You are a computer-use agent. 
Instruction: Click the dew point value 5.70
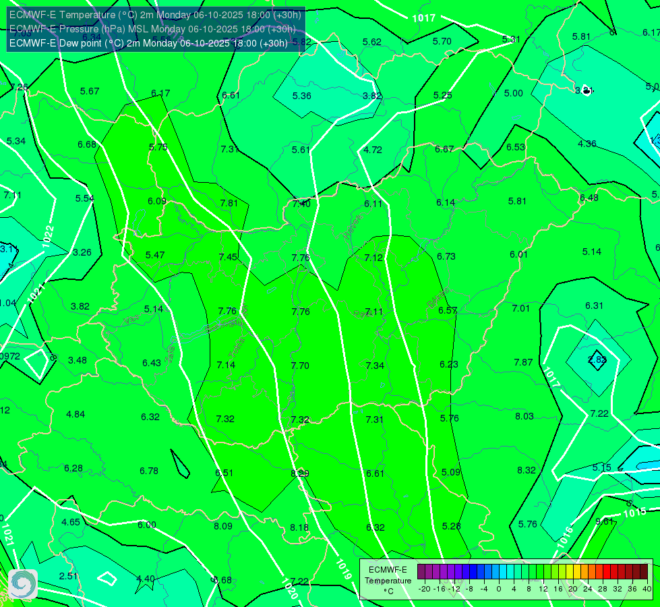pyautogui.click(x=442, y=41)
